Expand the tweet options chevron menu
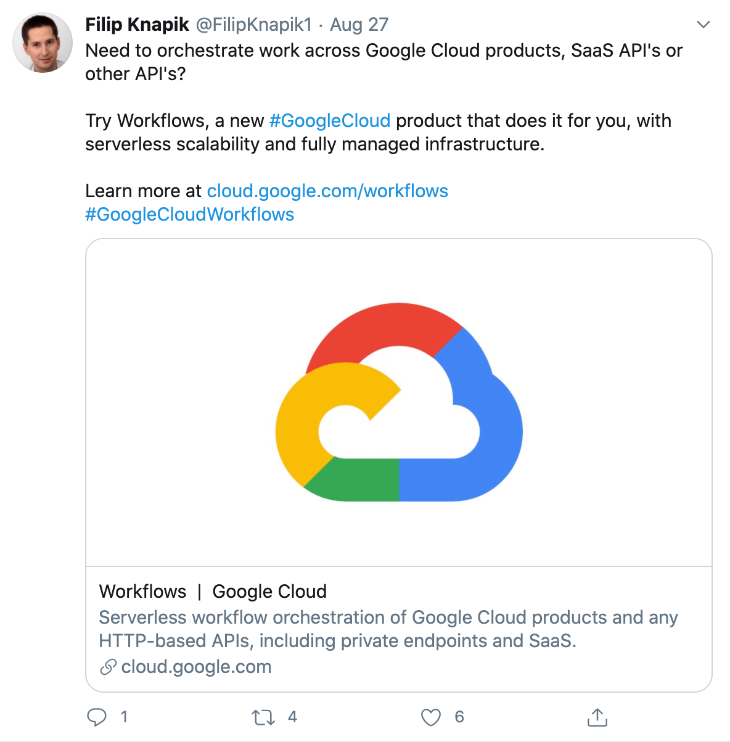Image resolution: width=730 pixels, height=742 pixels. pyautogui.click(x=703, y=25)
